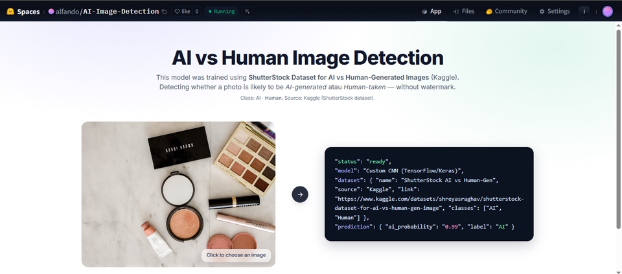Click the Running status badge
Screen dimensions: 622x274
pyautogui.click(x=222, y=12)
